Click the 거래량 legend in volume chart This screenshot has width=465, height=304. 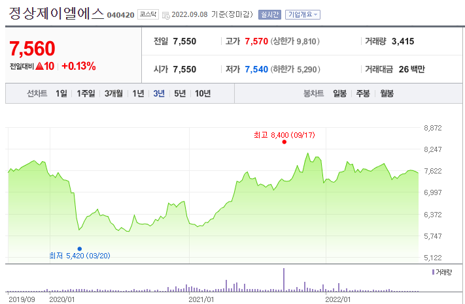(x=442, y=272)
